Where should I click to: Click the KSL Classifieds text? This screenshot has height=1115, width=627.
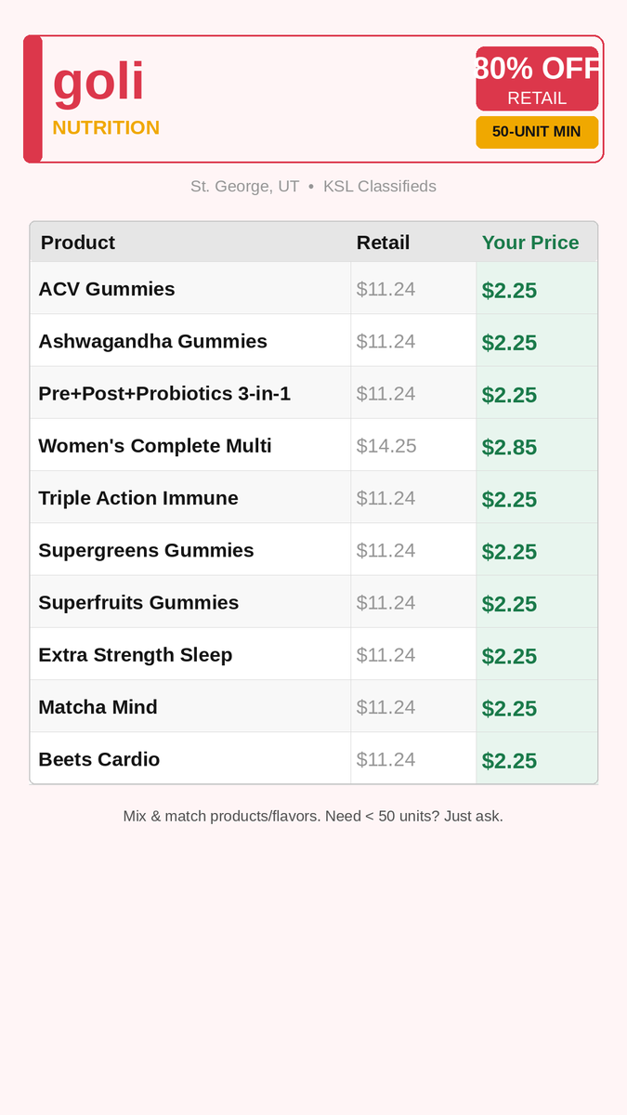click(379, 186)
